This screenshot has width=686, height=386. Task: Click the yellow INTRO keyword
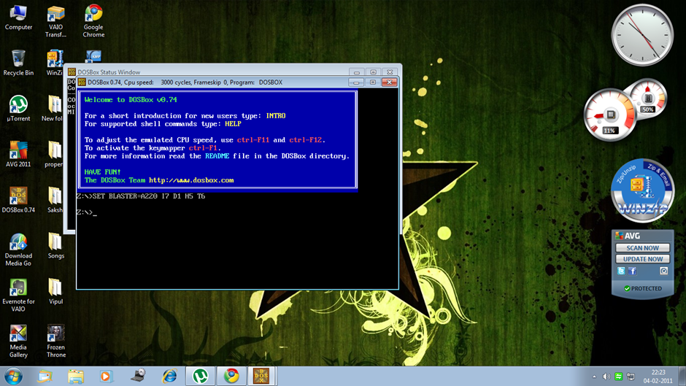click(x=276, y=116)
